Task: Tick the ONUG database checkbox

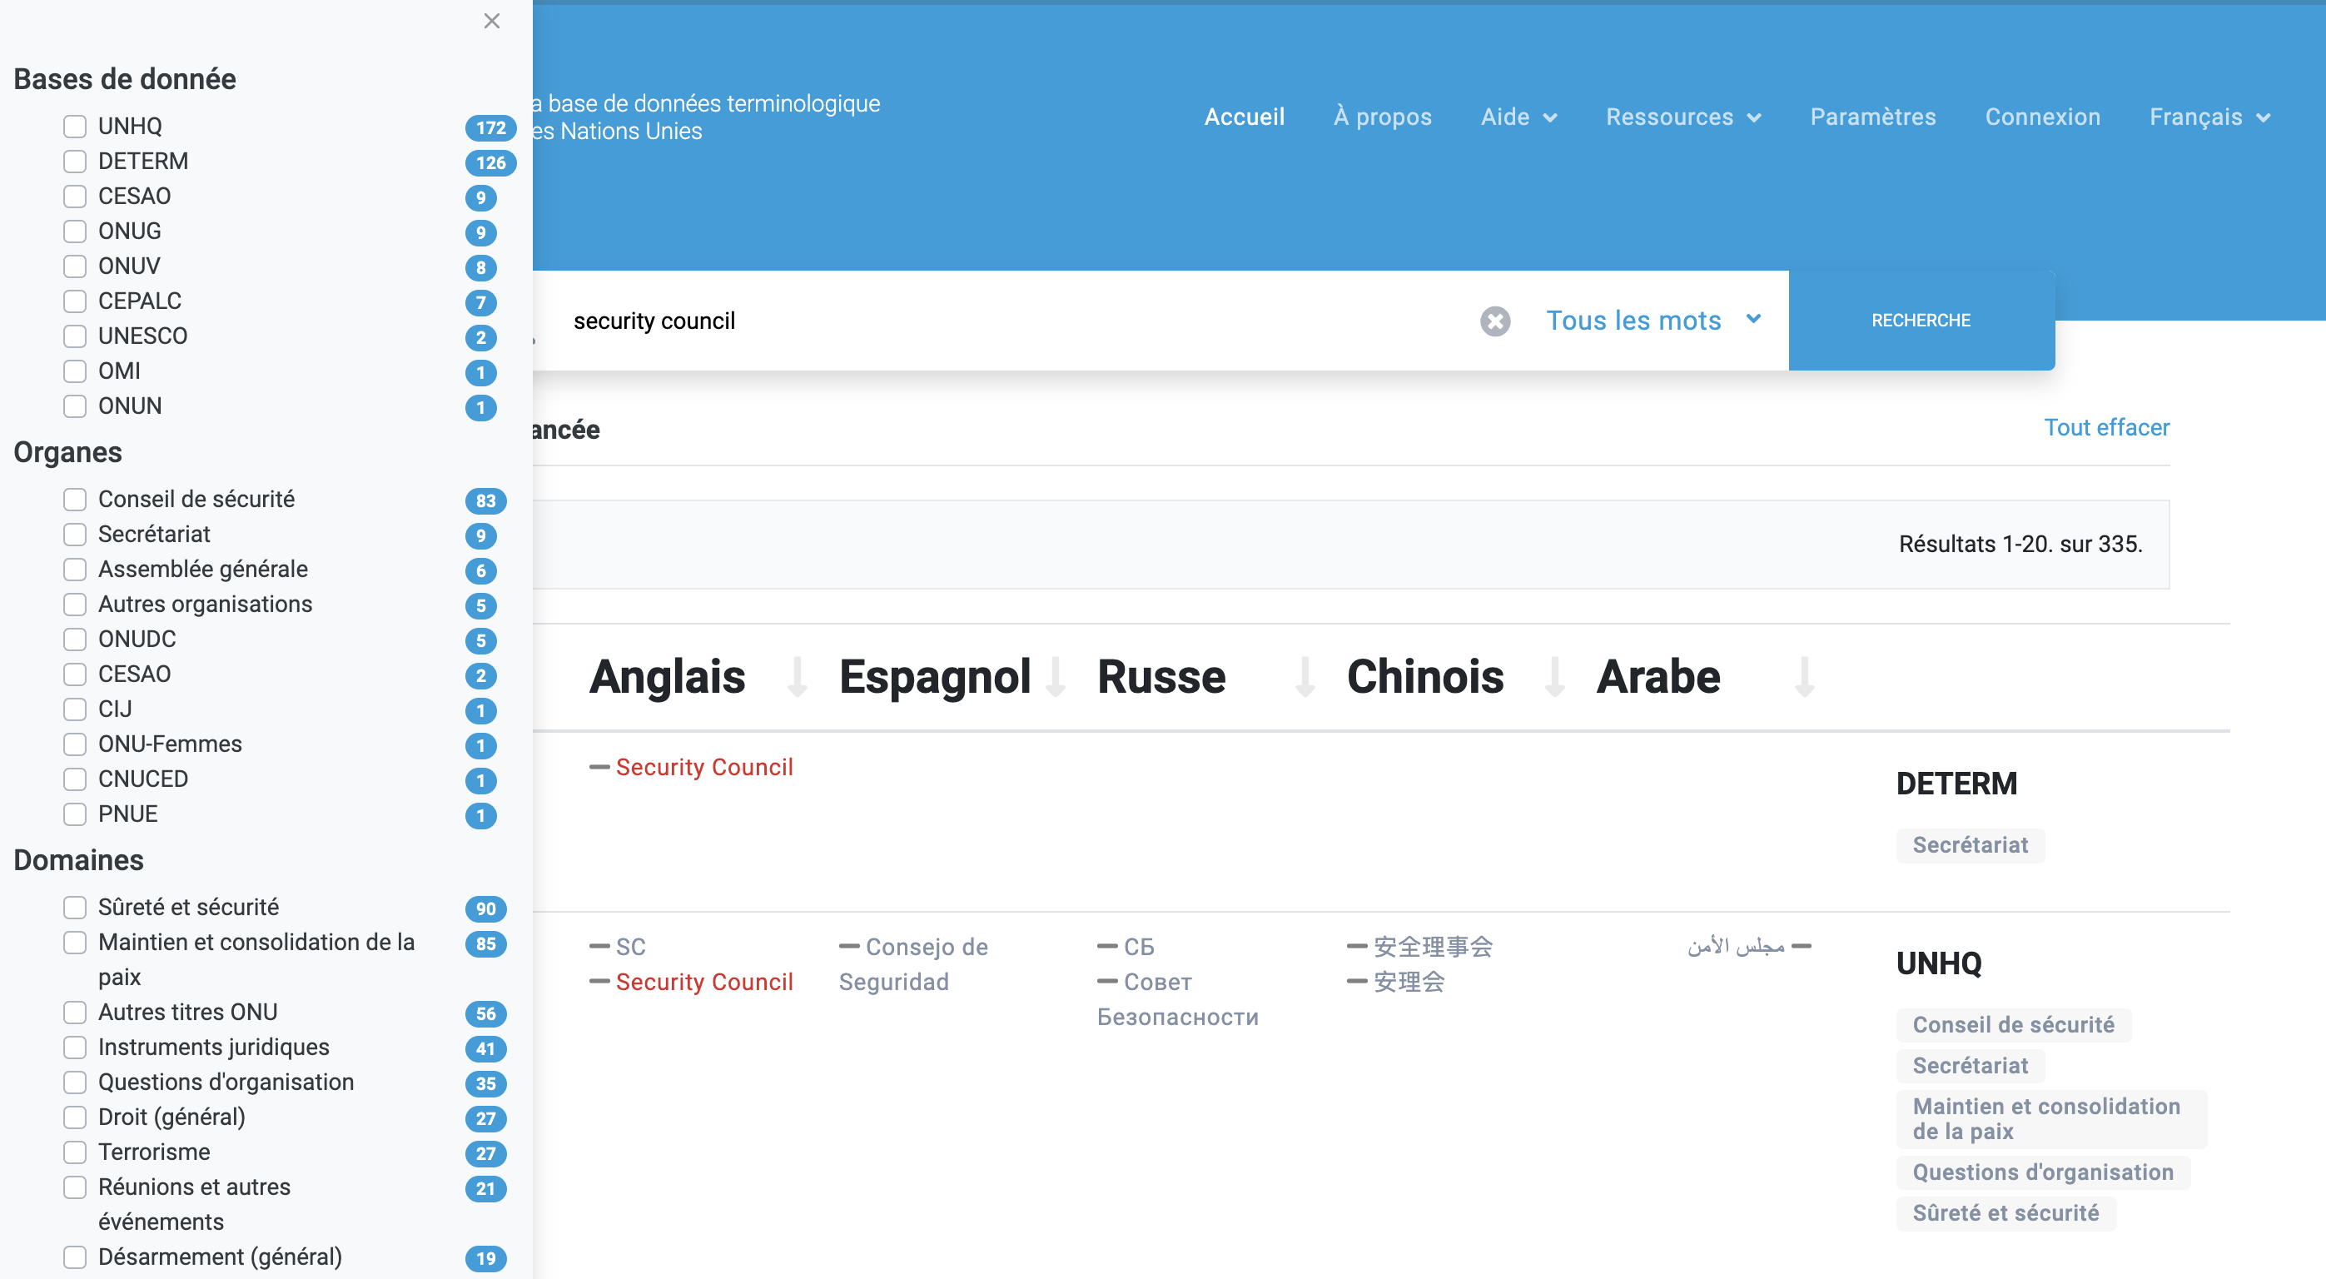Action: tap(75, 231)
